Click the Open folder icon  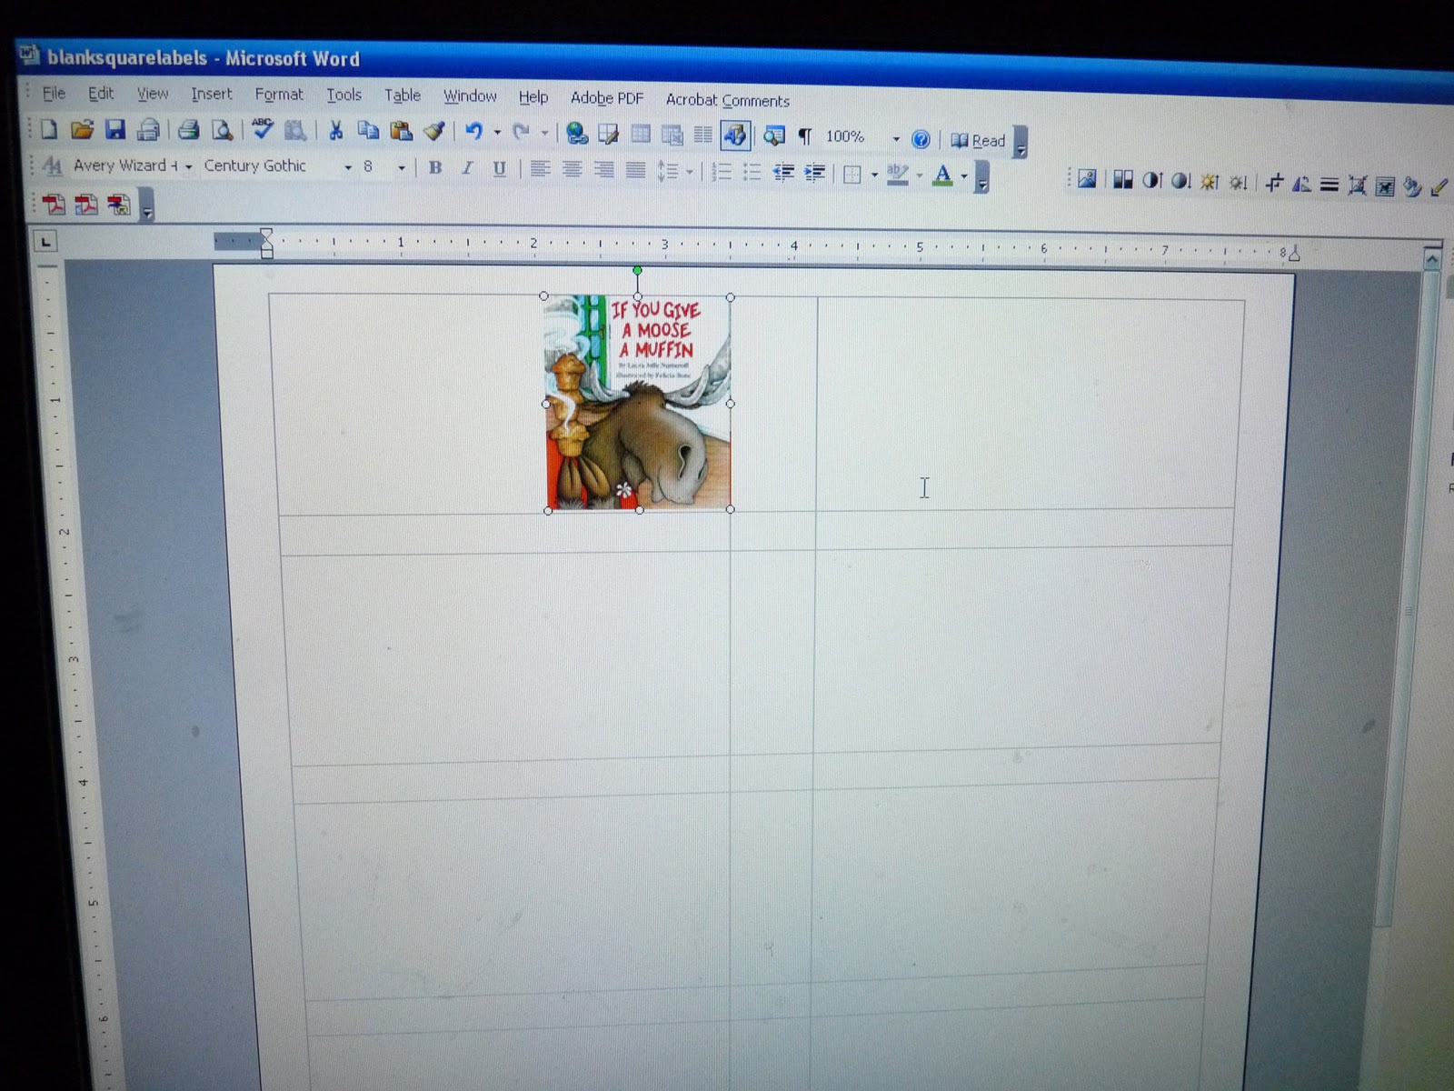[82, 130]
